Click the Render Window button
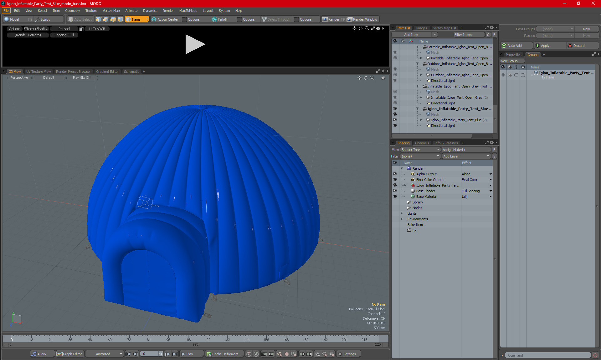This screenshot has height=360, width=601. tap(362, 19)
